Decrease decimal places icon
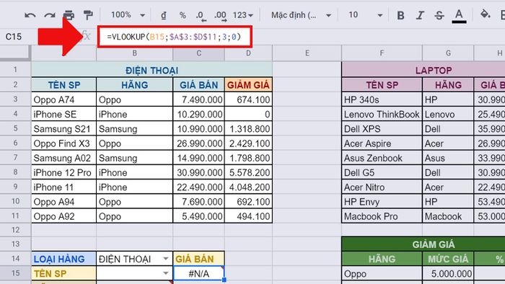The width and height of the screenshot is (505, 284). (x=201, y=15)
